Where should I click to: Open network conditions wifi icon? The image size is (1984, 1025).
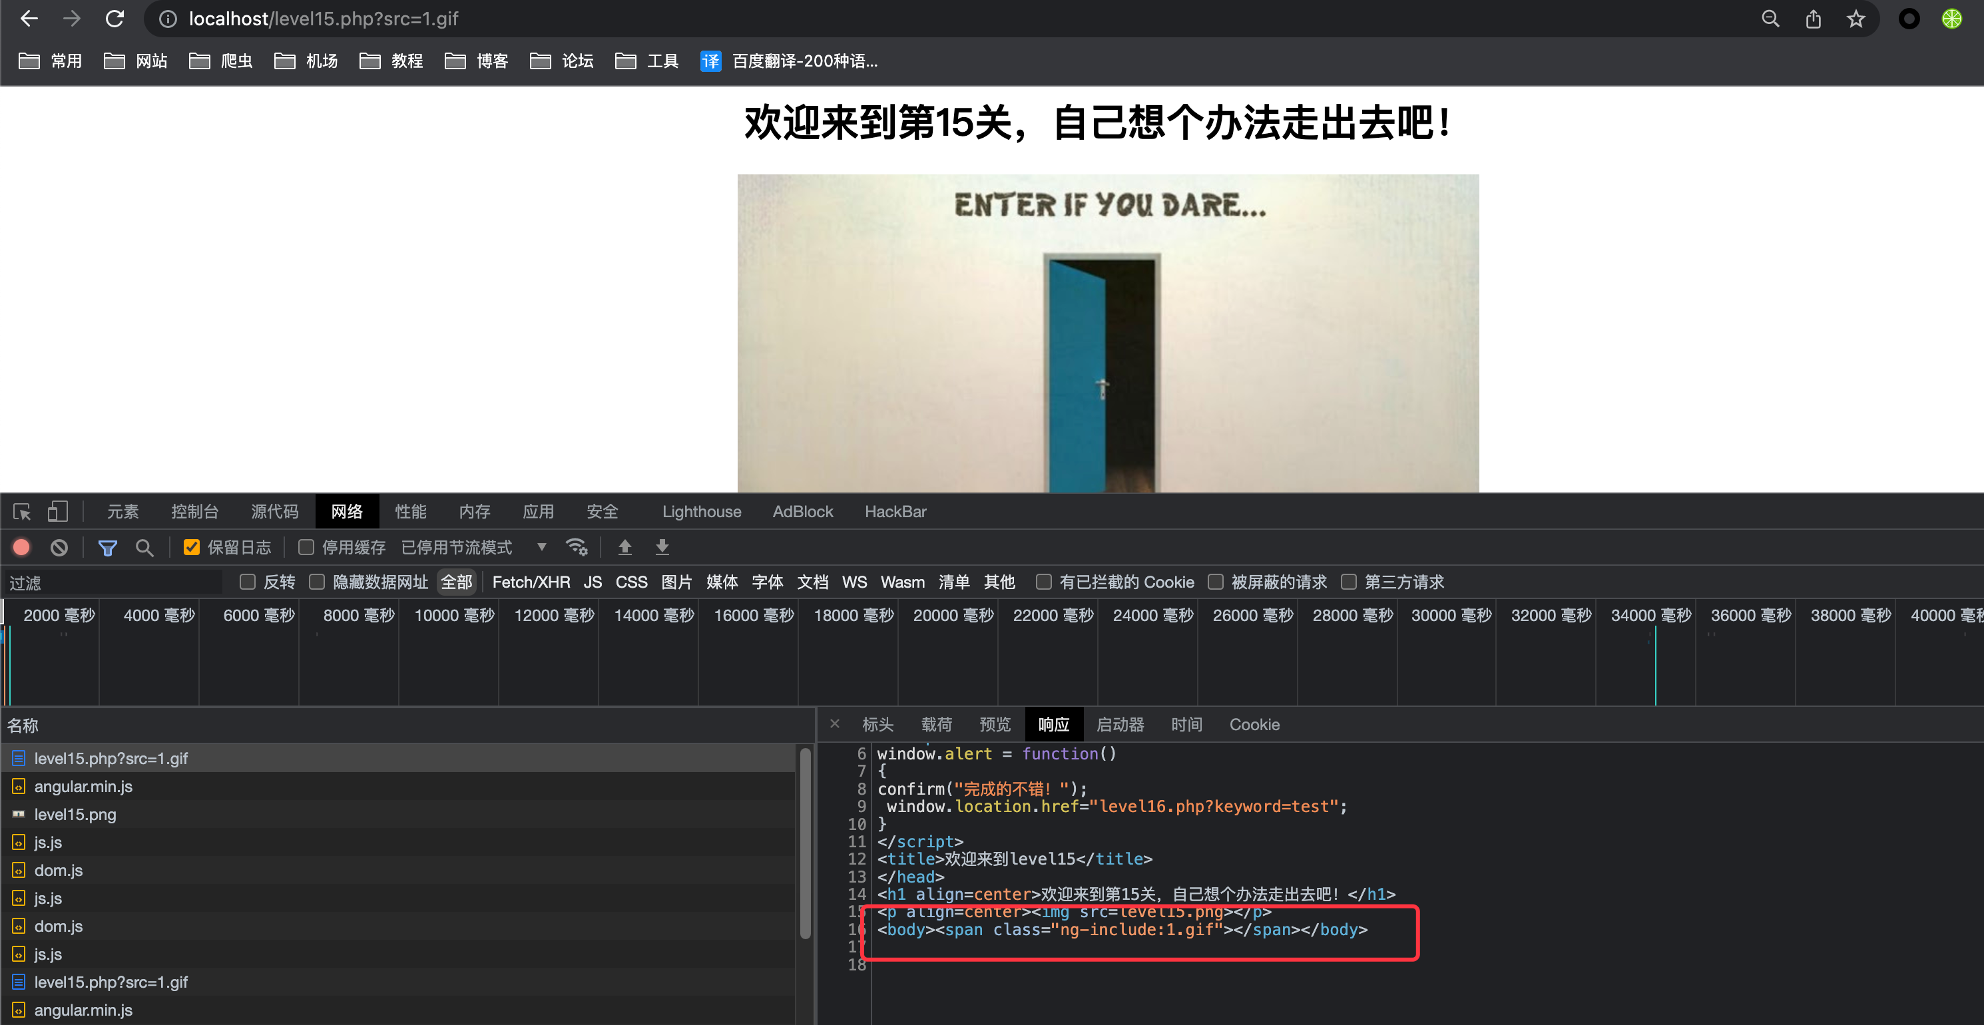tap(576, 548)
